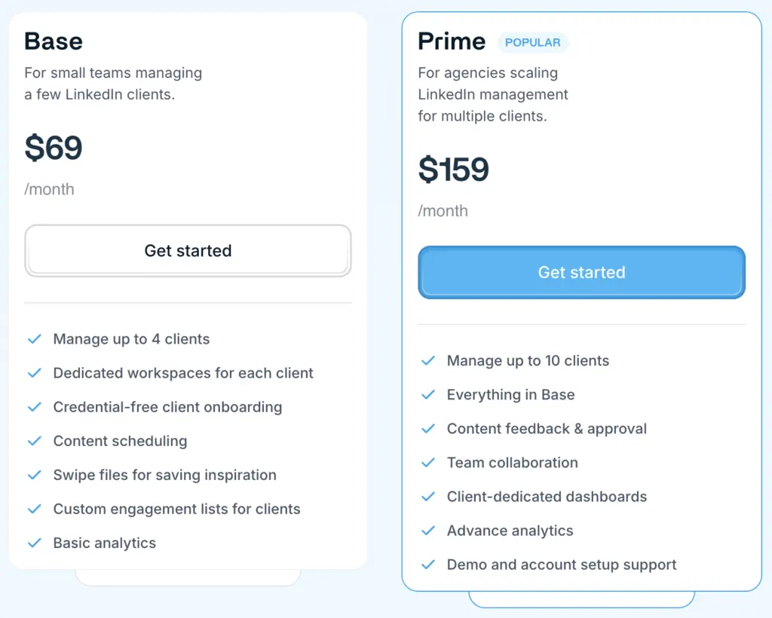Click checkmark beside Everything in Base
This screenshot has width=772, height=618.
[428, 395]
